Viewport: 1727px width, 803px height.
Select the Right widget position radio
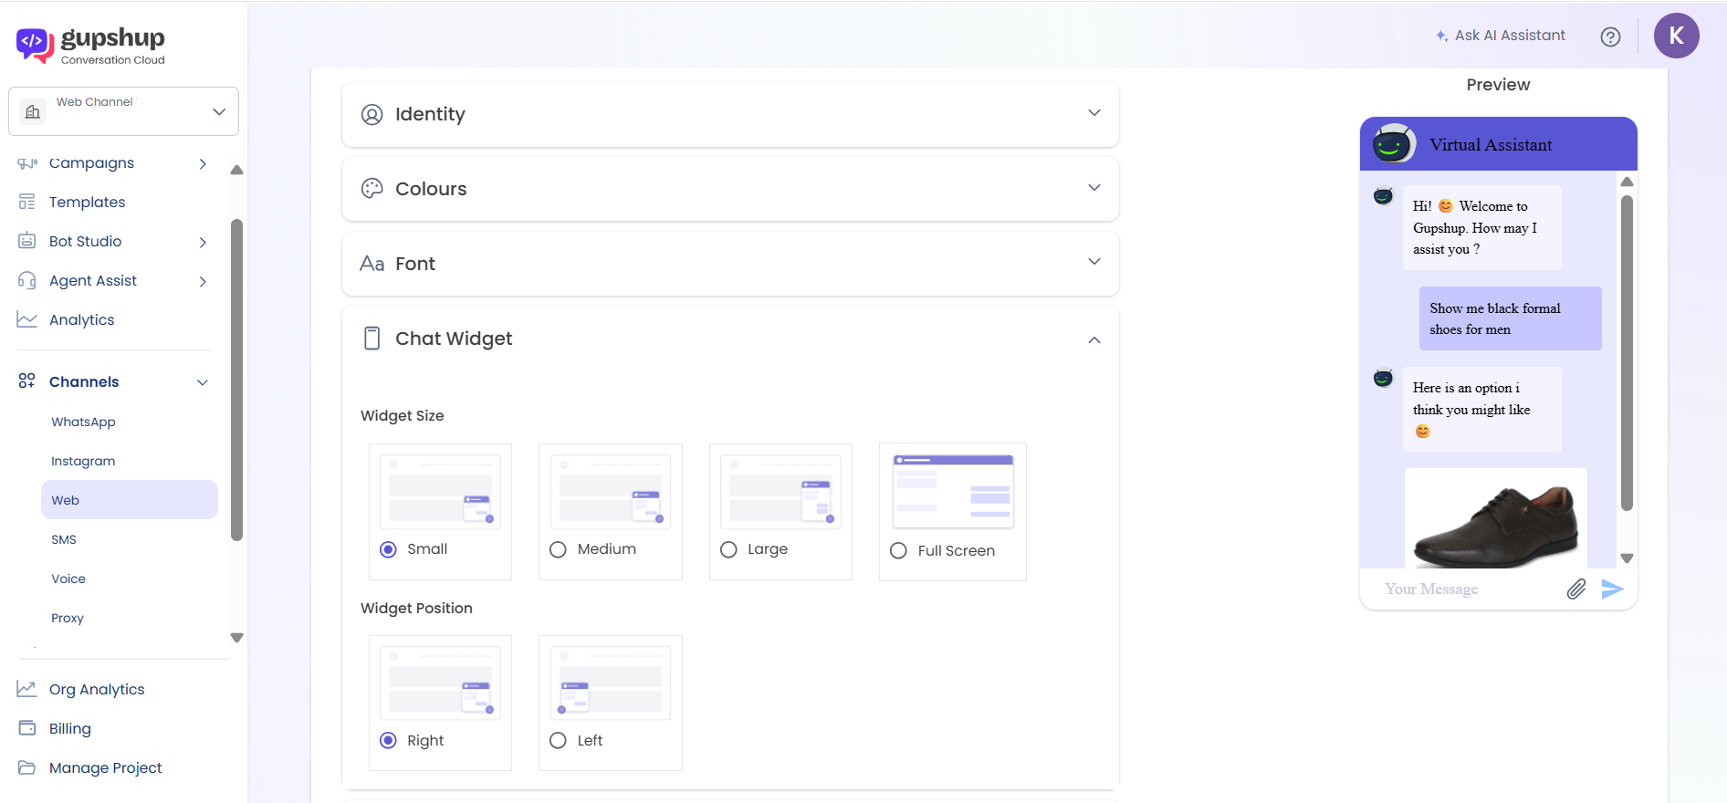coord(388,740)
